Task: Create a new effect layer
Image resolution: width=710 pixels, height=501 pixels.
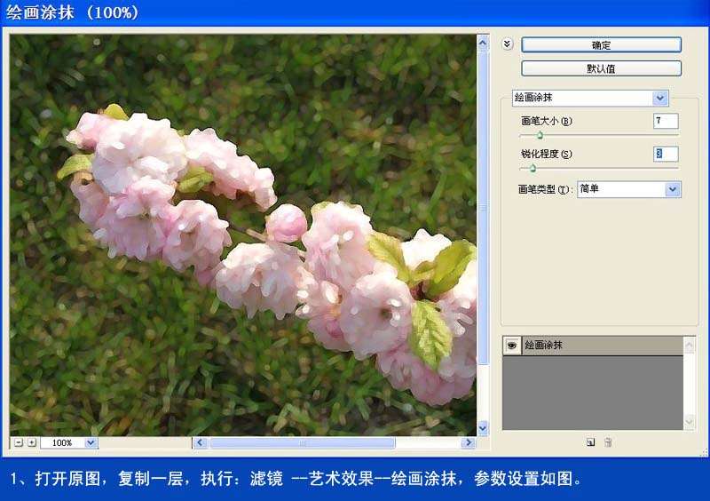Action: [x=591, y=441]
